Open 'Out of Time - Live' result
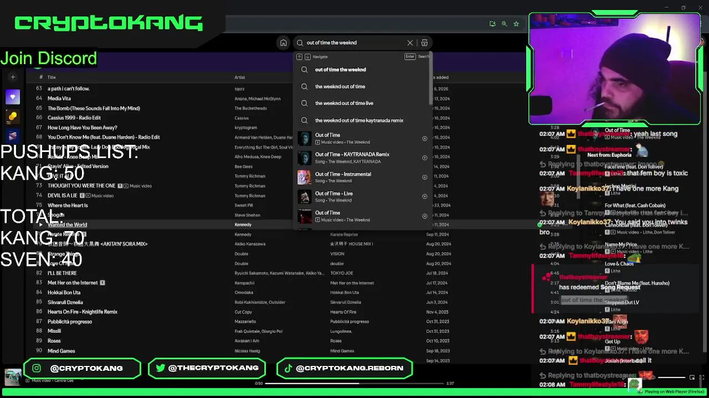The width and height of the screenshot is (709, 398). coord(362,196)
